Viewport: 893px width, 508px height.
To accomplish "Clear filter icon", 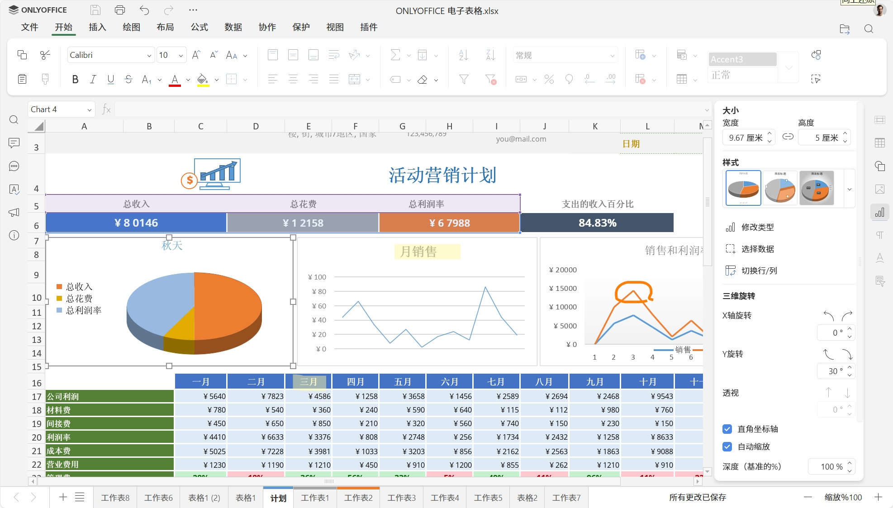I will pos(490,80).
